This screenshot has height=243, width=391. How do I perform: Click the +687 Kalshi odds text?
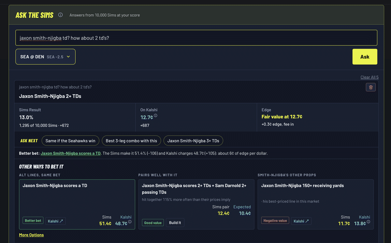point(145,125)
